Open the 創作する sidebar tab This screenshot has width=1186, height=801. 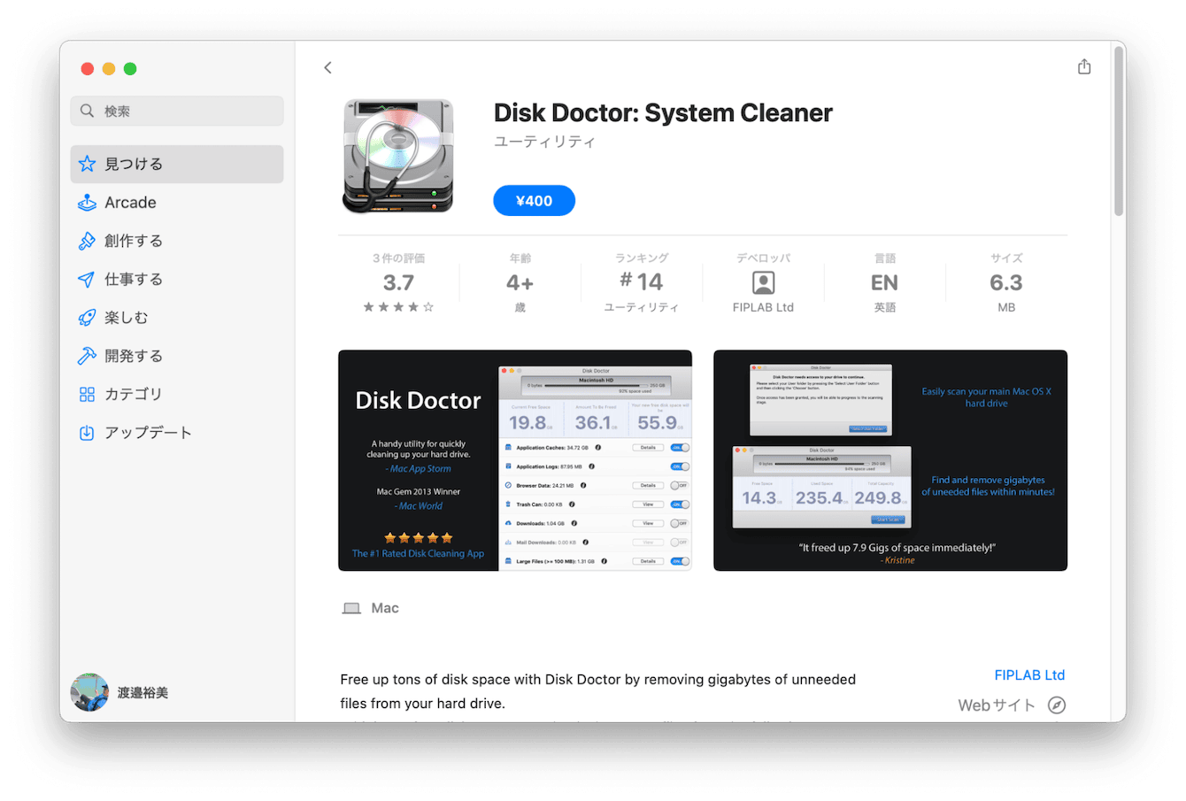(177, 241)
